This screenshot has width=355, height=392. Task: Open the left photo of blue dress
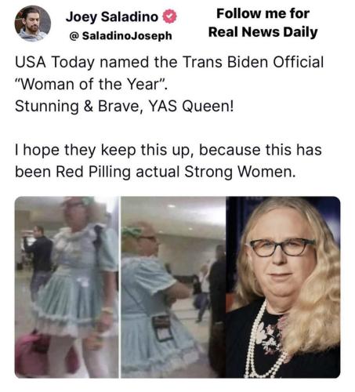(x=67, y=287)
